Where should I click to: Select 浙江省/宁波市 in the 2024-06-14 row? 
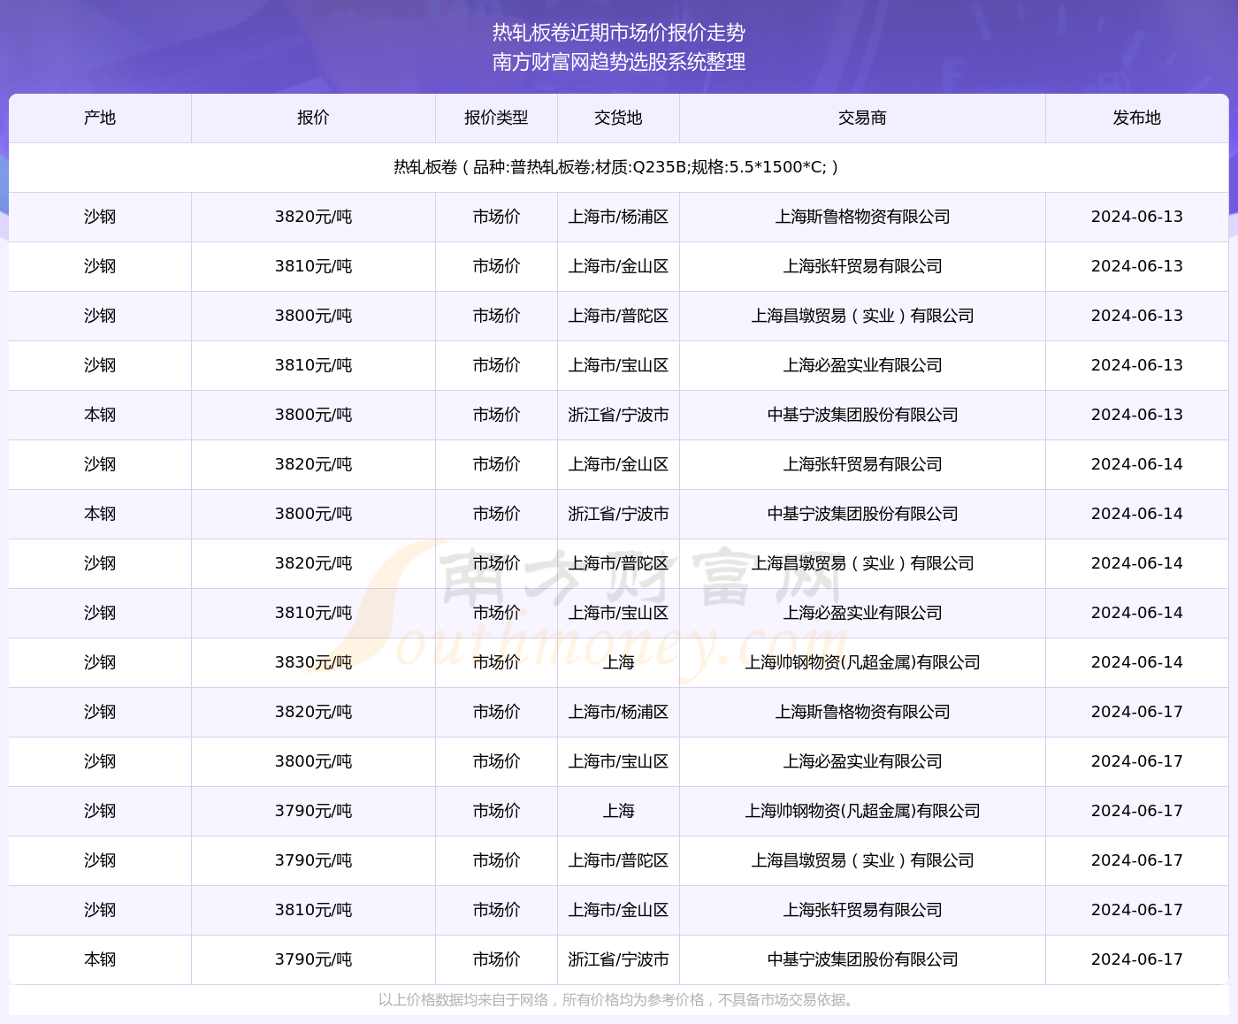[618, 514]
